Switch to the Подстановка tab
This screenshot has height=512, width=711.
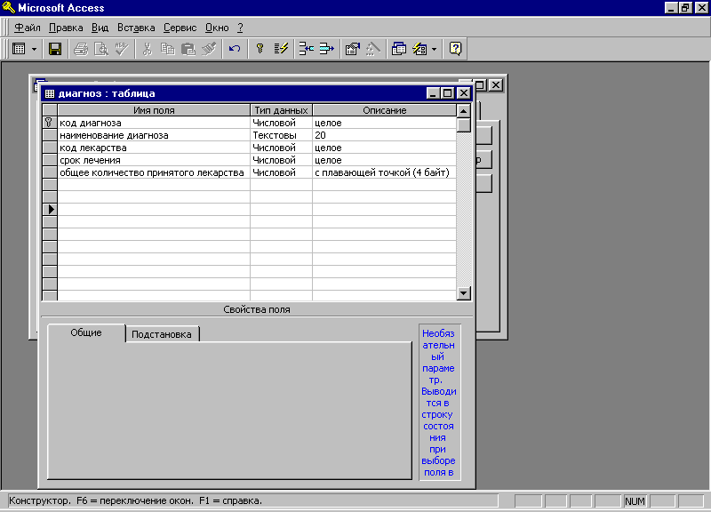162,334
